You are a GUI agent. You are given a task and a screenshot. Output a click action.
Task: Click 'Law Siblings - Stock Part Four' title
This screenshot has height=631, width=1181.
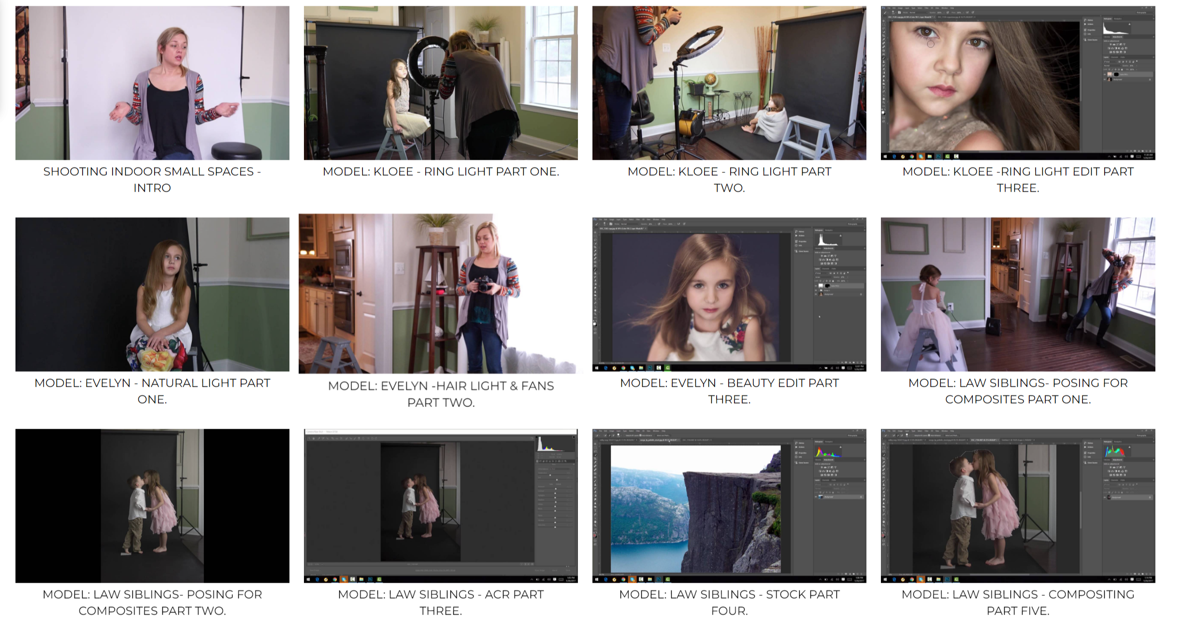[x=729, y=603]
